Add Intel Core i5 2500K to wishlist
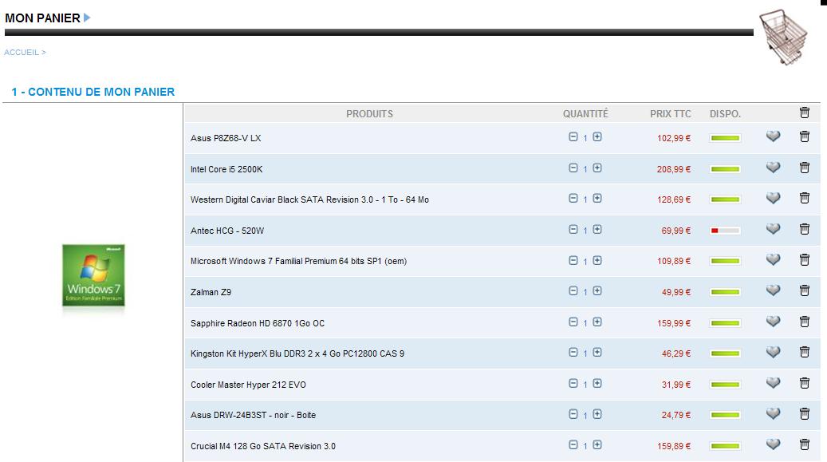The height and width of the screenshot is (462, 827). (773, 168)
